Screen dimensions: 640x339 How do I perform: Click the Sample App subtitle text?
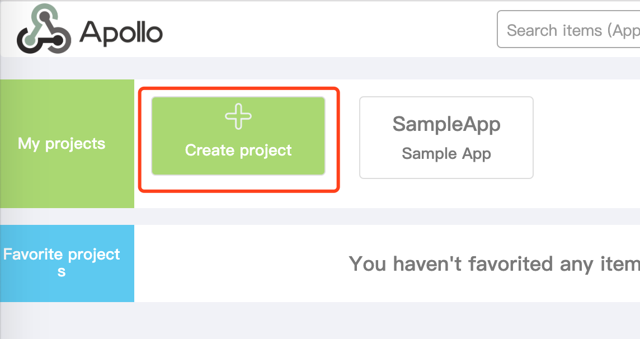point(446,154)
